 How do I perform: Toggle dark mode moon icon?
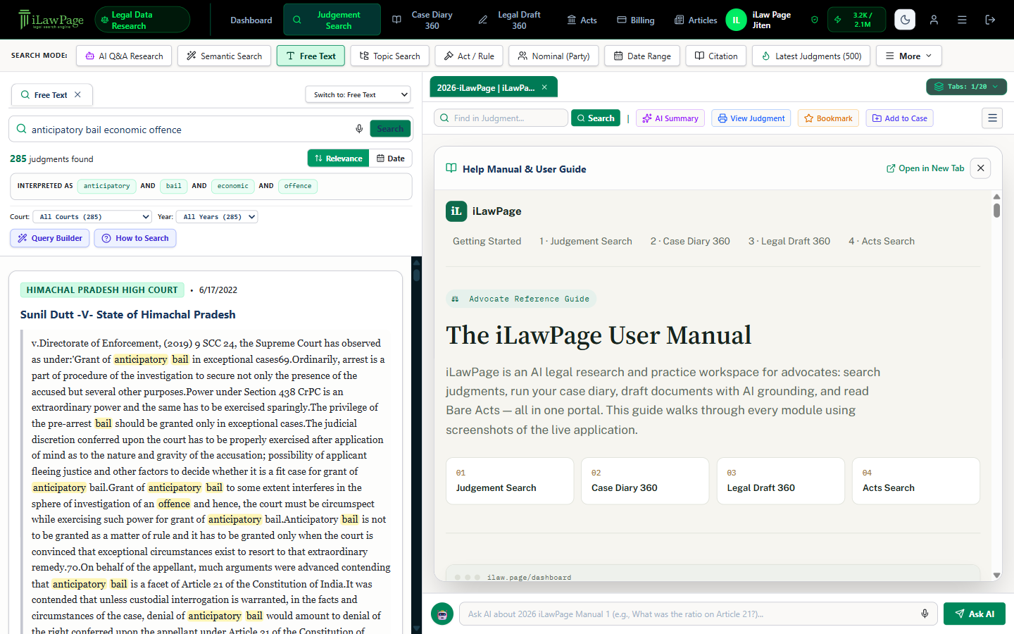[905, 20]
